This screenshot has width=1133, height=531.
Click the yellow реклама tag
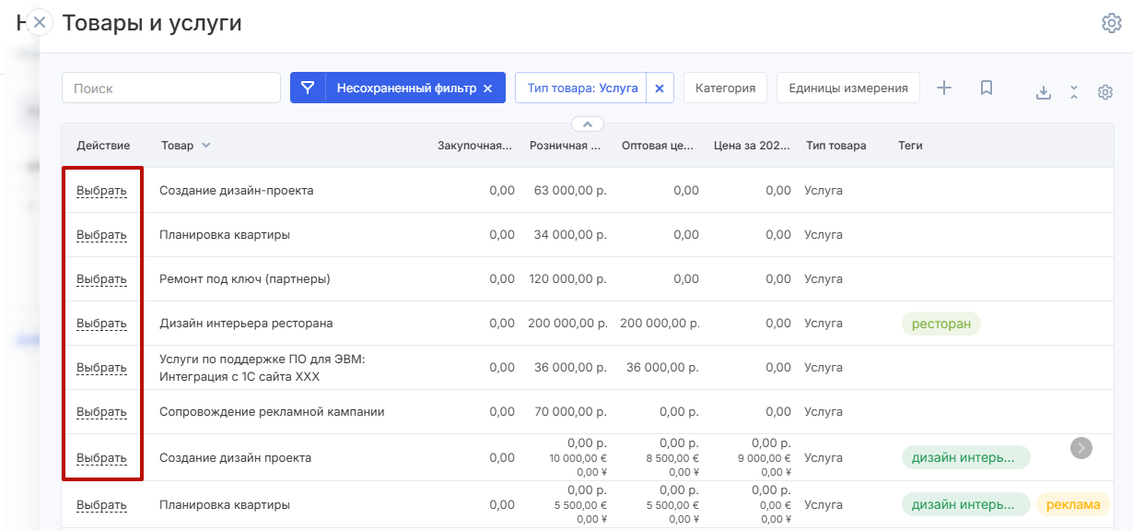coord(1073,505)
